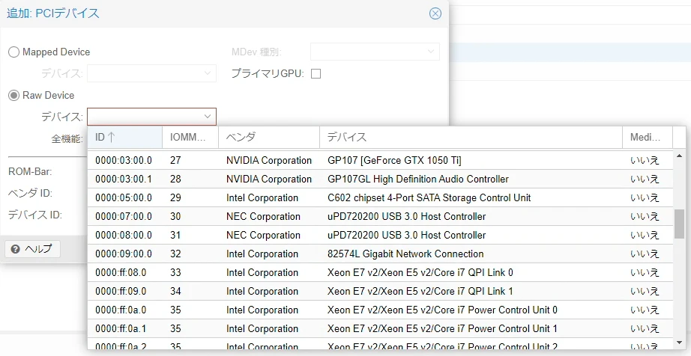Screen dimensions: 691x356
Task: Select Power Control Unit 1 row
Action: point(380,329)
